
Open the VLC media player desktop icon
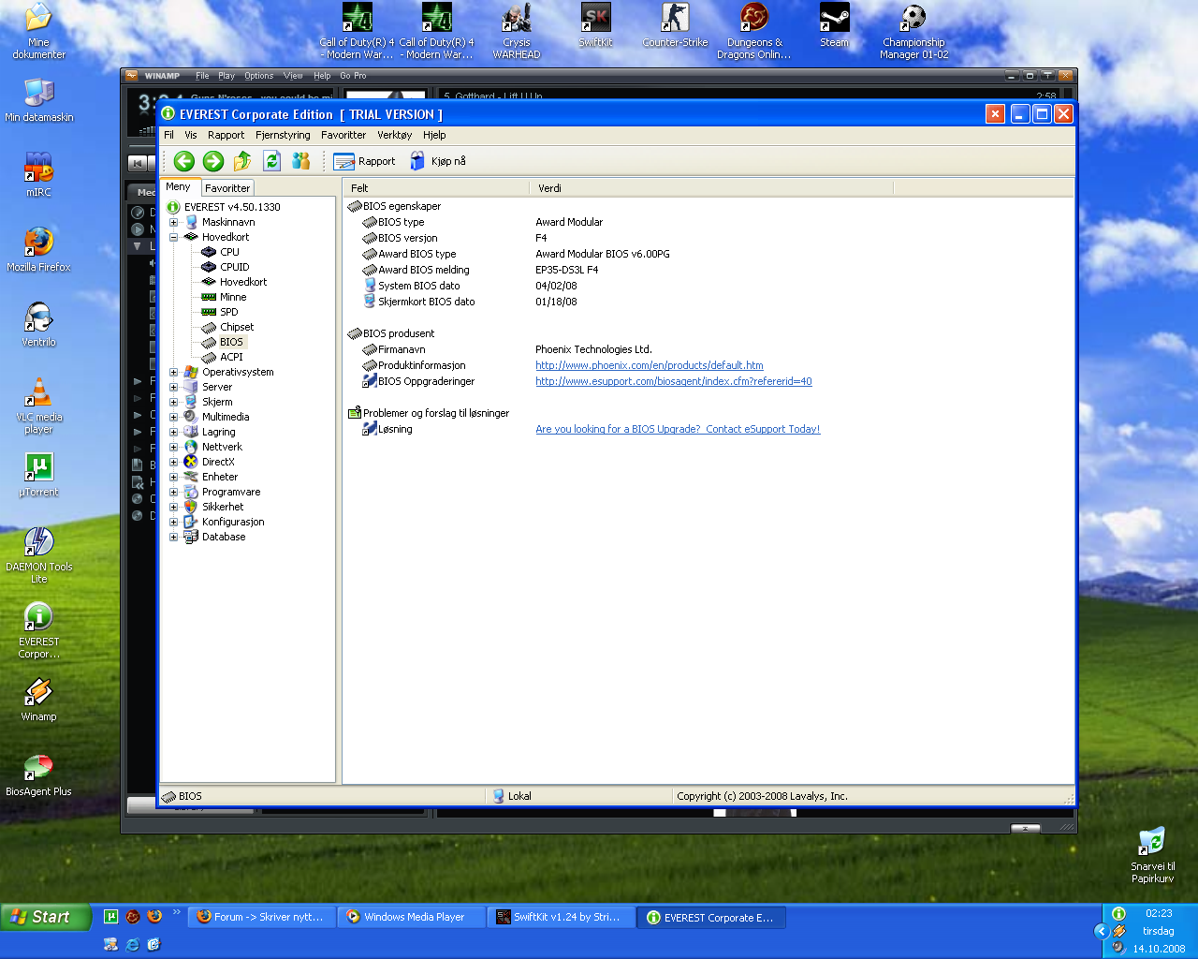tap(38, 405)
